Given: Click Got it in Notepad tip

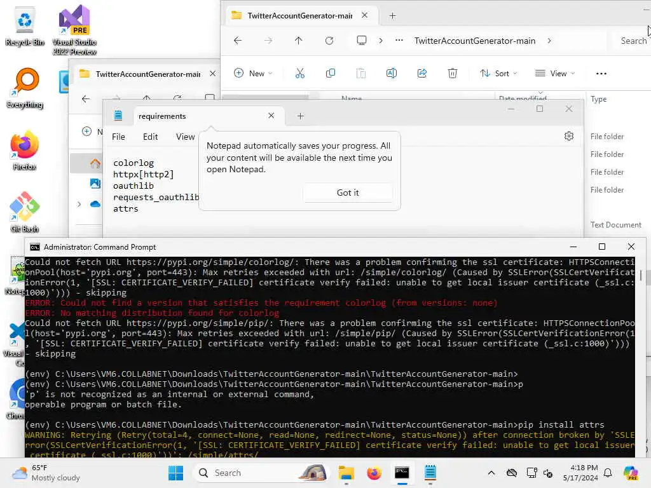Looking at the screenshot, I should click(348, 193).
